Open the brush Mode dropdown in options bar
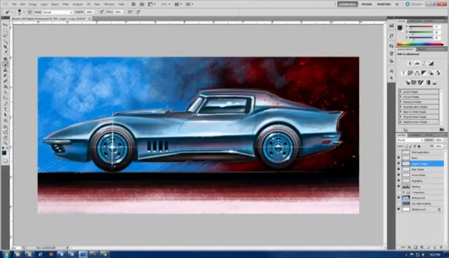The width and height of the screenshot is (449, 258). pos(57,12)
